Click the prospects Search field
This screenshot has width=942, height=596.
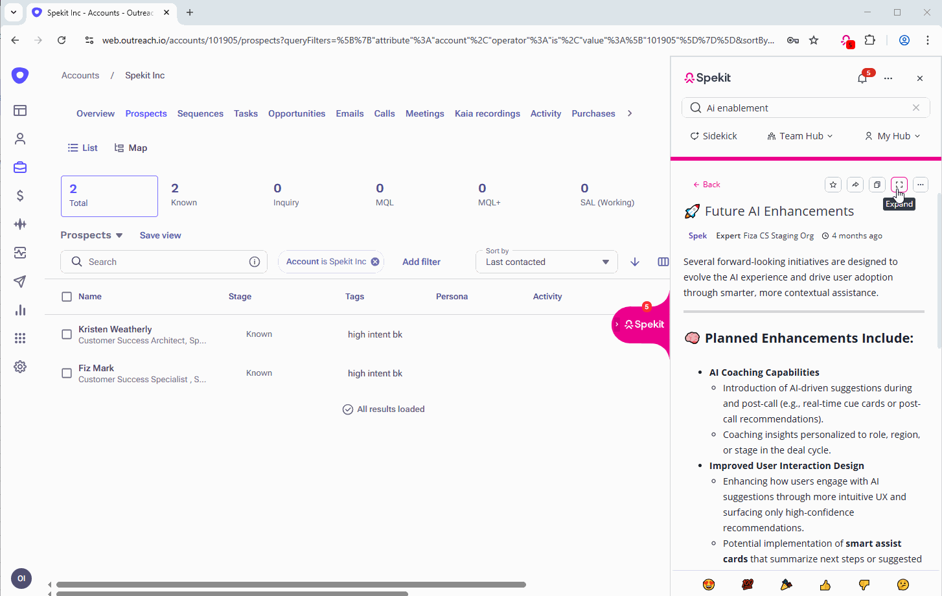click(x=163, y=262)
